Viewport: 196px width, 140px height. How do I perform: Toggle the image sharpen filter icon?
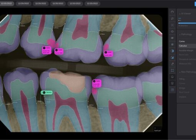coord(172,58)
